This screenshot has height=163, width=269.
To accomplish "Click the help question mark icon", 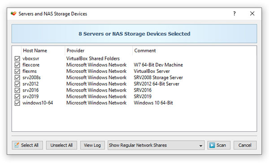I will [234, 13].
